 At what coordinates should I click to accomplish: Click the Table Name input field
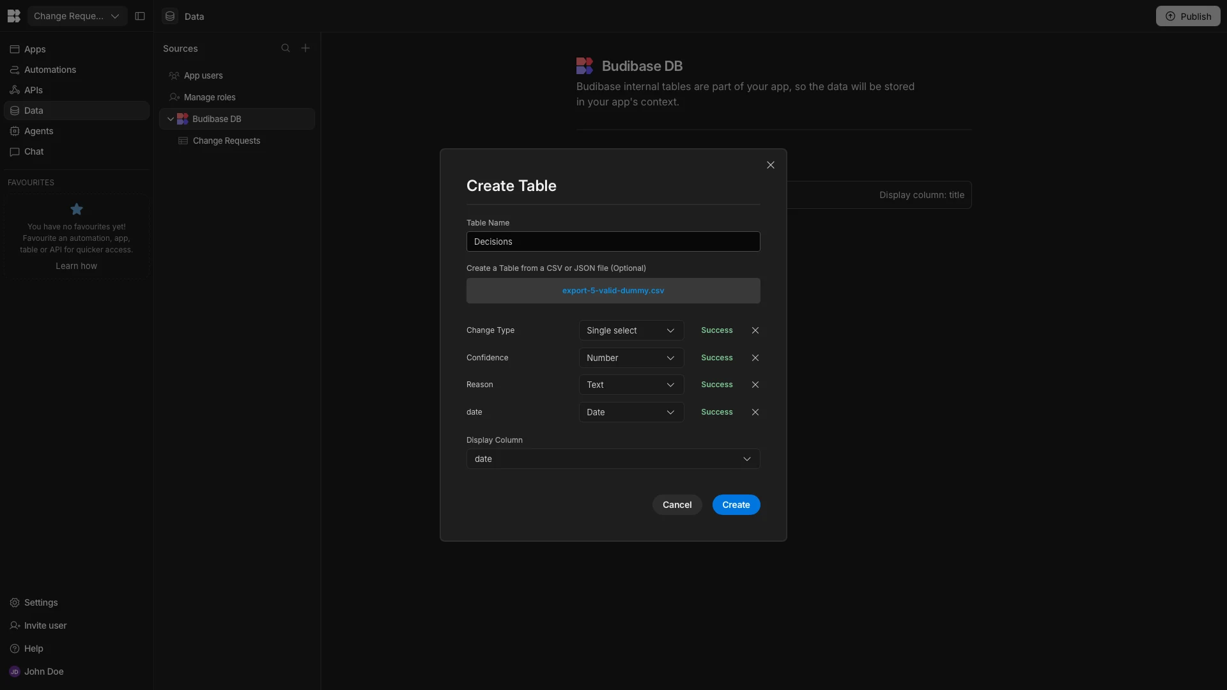point(613,241)
